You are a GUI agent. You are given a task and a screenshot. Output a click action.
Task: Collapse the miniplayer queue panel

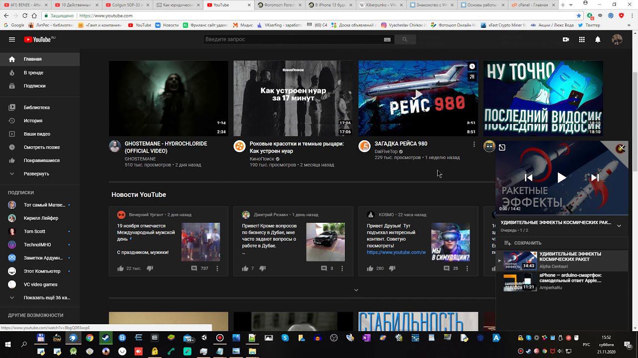click(619, 226)
